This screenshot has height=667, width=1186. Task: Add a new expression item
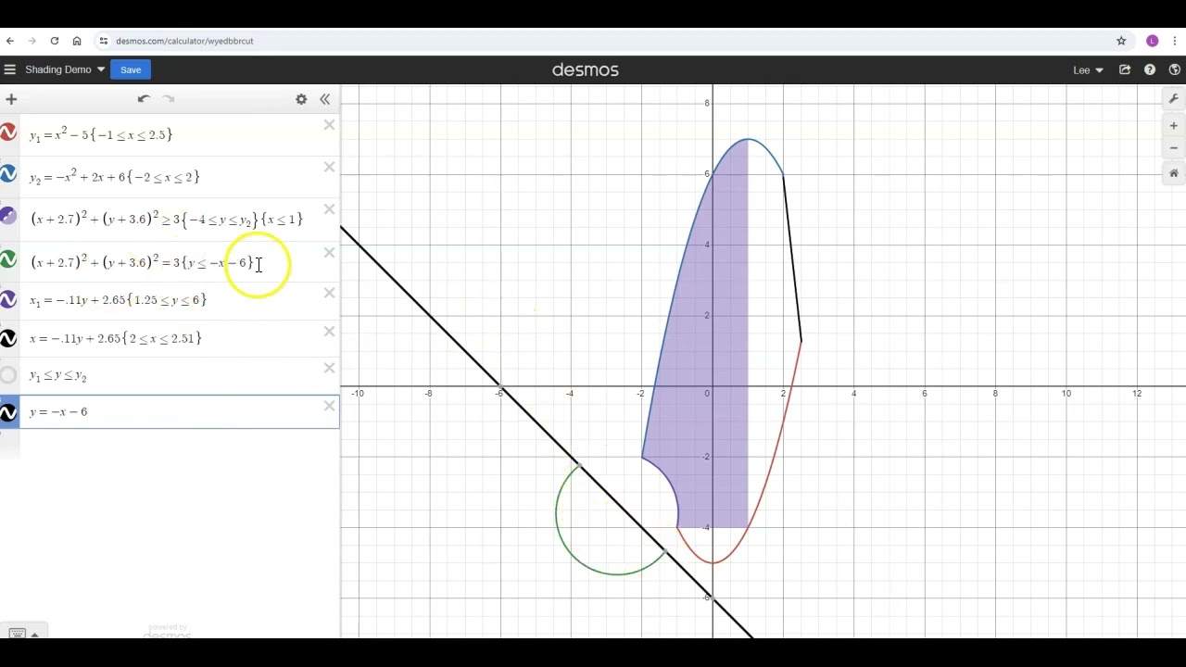10,99
